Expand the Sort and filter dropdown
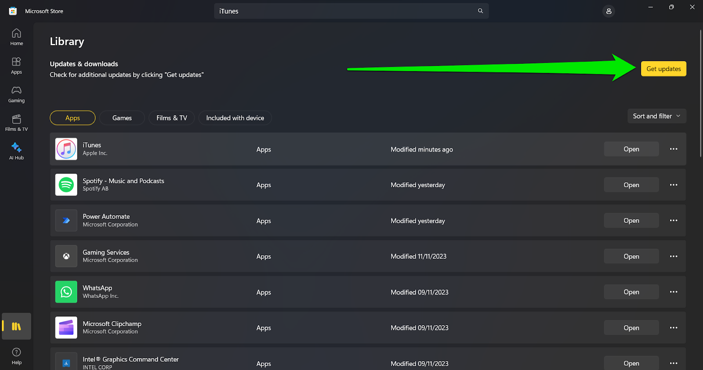 pyautogui.click(x=657, y=116)
